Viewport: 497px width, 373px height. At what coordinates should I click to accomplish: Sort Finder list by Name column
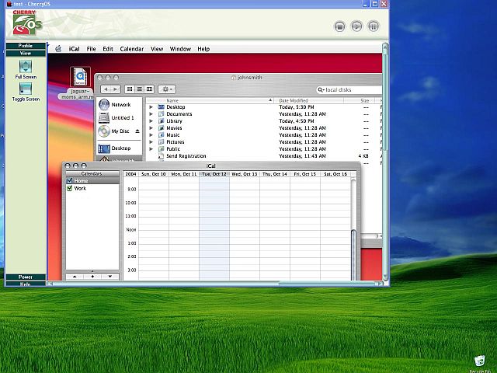(x=210, y=100)
